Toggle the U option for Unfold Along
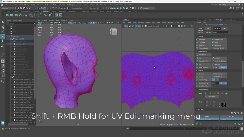This screenshot has width=244, height=137. point(213,80)
